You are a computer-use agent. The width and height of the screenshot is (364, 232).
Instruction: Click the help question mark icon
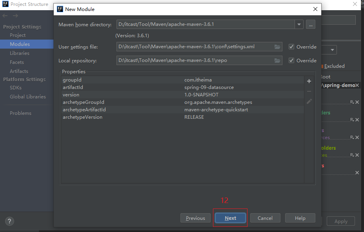pos(10,221)
